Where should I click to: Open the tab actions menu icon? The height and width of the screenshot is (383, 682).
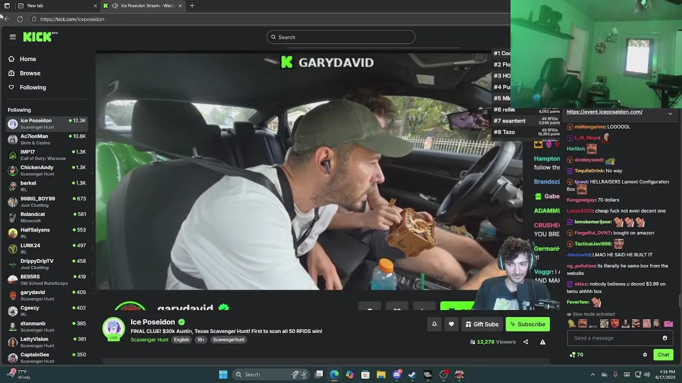[x=7, y=6]
